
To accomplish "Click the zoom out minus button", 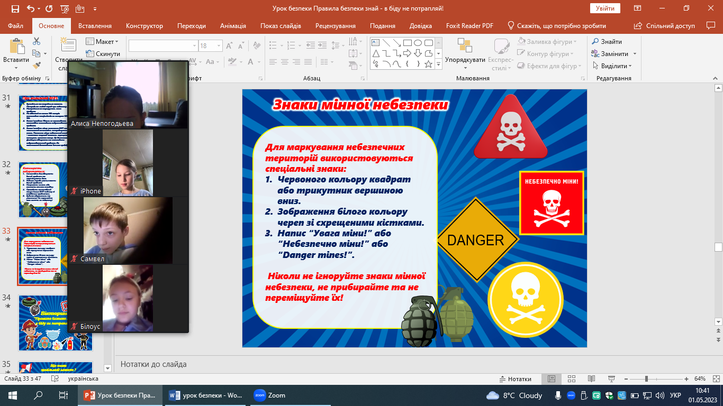I will 626,379.
